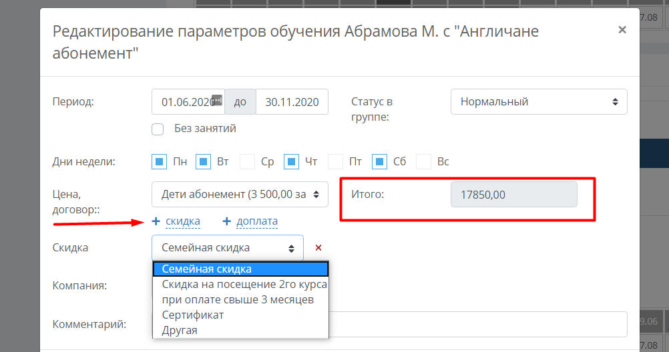Image resolution: width=669 pixels, height=352 pixels.
Task: Uncheck the Вт weekday checkbox
Action: click(203, 162)
